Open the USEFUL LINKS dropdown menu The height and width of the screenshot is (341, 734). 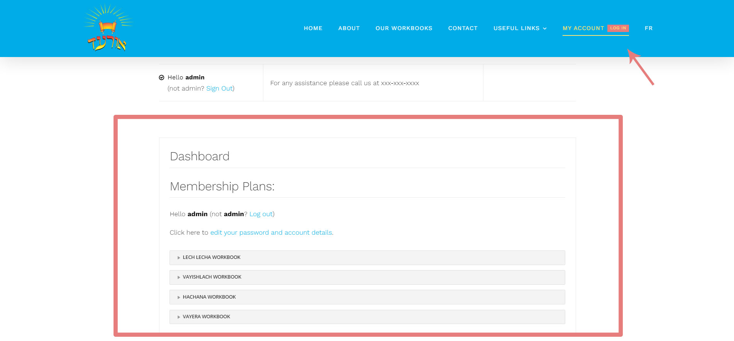tap(516, 28)
